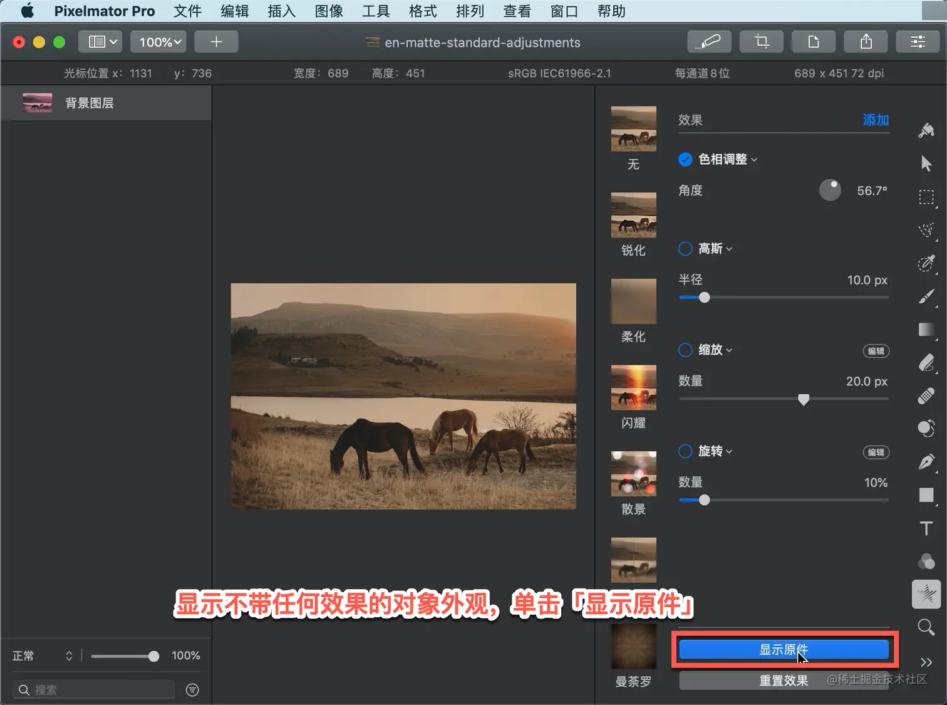Click the 搜索 layer search field
The image size is (947, 705).
click(x=94, y=690)
